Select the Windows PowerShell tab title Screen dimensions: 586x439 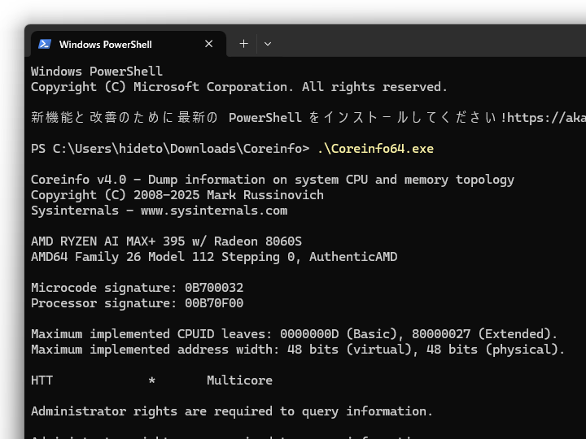tap(106, 44)
